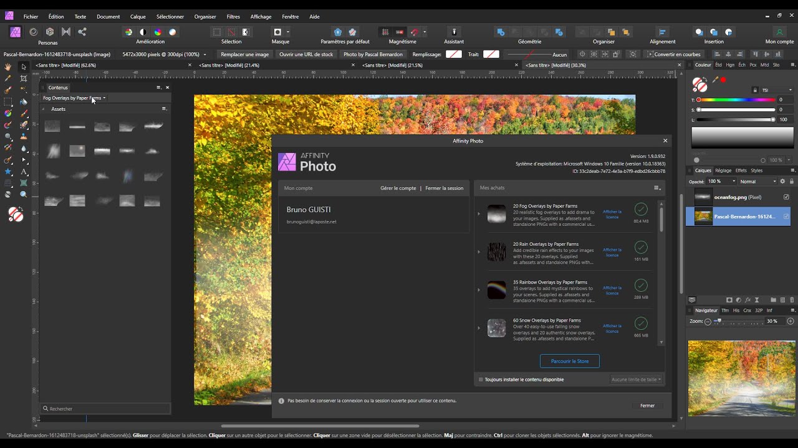Image resolution: width=798 pixels, height=448 pixels.
Task: Click the Deselect red-slashed icon
Action: [x=231, y=32]
